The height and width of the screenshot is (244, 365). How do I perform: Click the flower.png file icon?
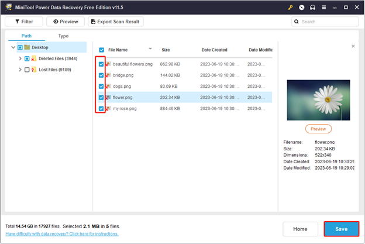click(x=108, y=97)
